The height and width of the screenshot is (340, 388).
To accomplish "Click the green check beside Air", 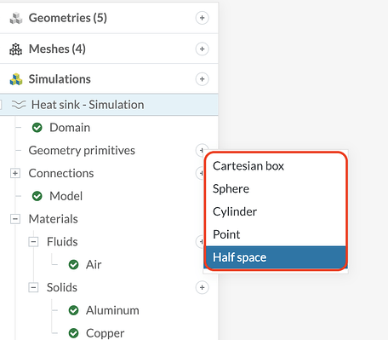I will pyautogui.click(x=74, y=264).
